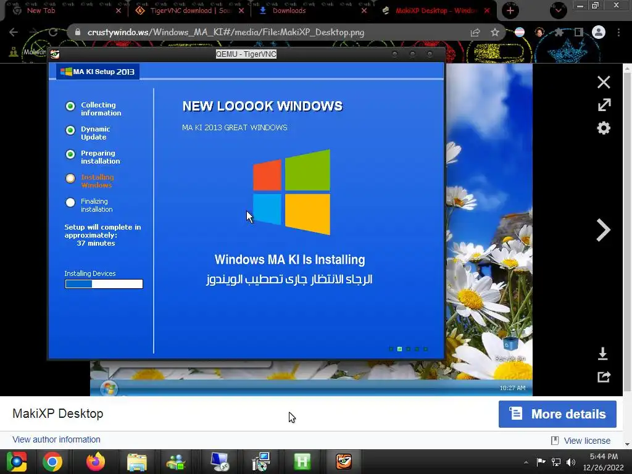
Task: Click the Windows logo in setup screen
Action: coord(291,193)
